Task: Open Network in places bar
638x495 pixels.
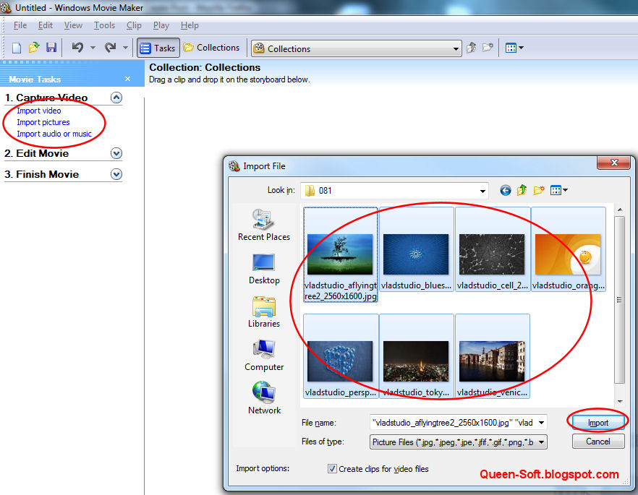Action: point(264,398)
